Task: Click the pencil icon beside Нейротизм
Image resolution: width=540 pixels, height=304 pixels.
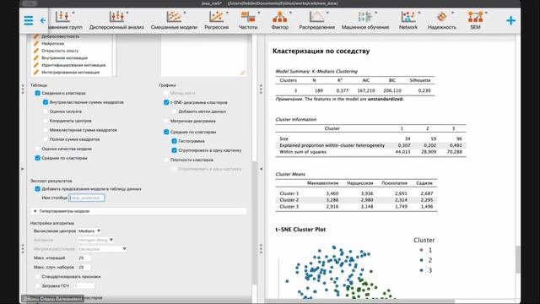Action: click(x=36, y=43)
